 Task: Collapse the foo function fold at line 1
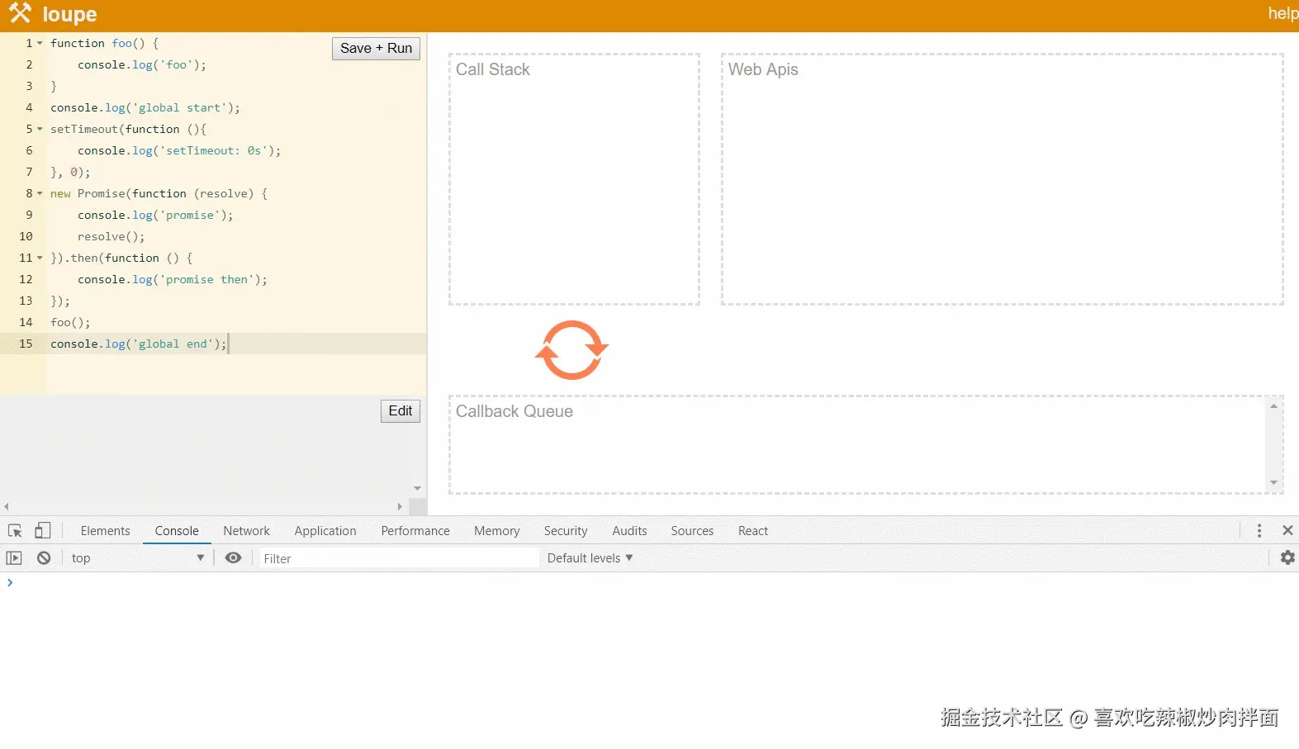pos(40,43)
